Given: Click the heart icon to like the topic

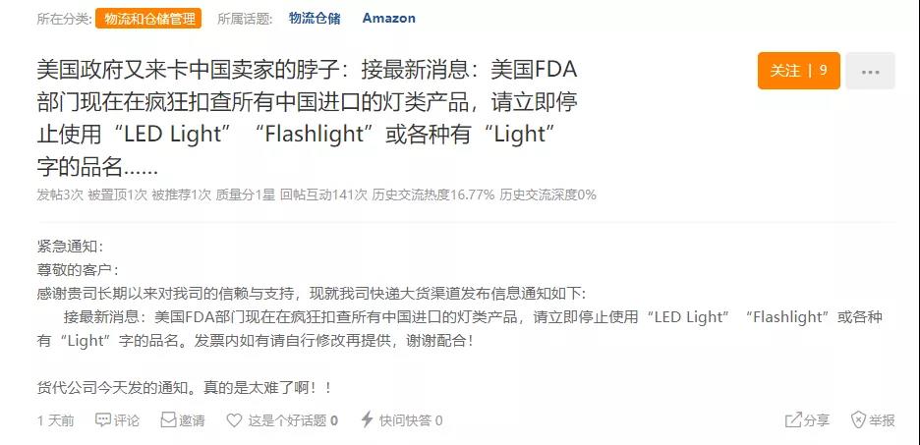Looking at the screenshot, I should [234, 420].
